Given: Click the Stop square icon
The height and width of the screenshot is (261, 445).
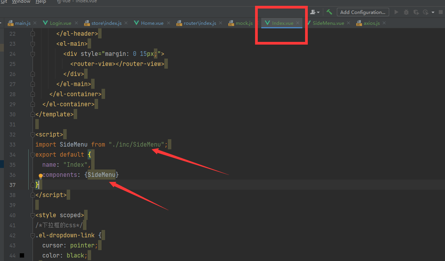Looking at the screenshot, I should click(x=441, y=12).
